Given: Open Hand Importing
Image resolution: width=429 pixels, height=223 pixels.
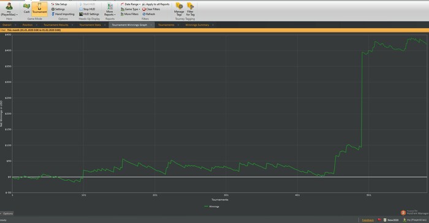Looking at the screenshot, I should click(63, 14).
